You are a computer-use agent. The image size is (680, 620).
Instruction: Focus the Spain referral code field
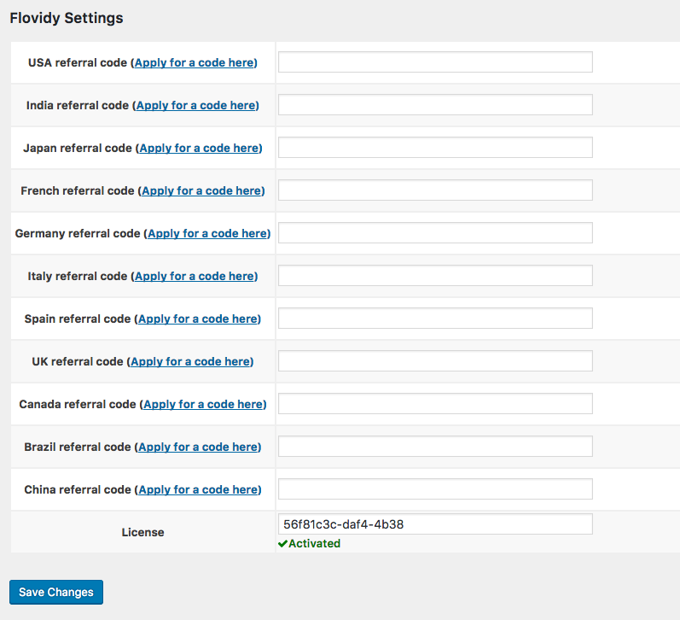(435, 319)
